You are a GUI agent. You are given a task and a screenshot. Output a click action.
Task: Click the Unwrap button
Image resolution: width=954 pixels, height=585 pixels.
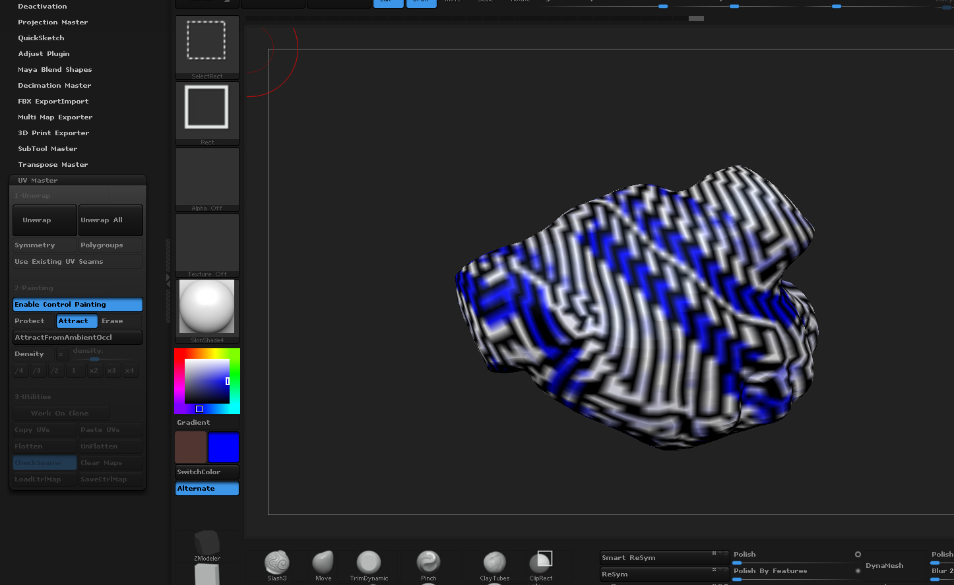tap(44, 220)
